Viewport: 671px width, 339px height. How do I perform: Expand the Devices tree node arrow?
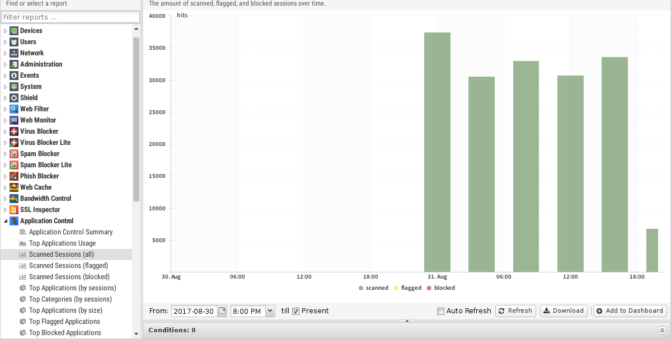(x=6, y=31)
